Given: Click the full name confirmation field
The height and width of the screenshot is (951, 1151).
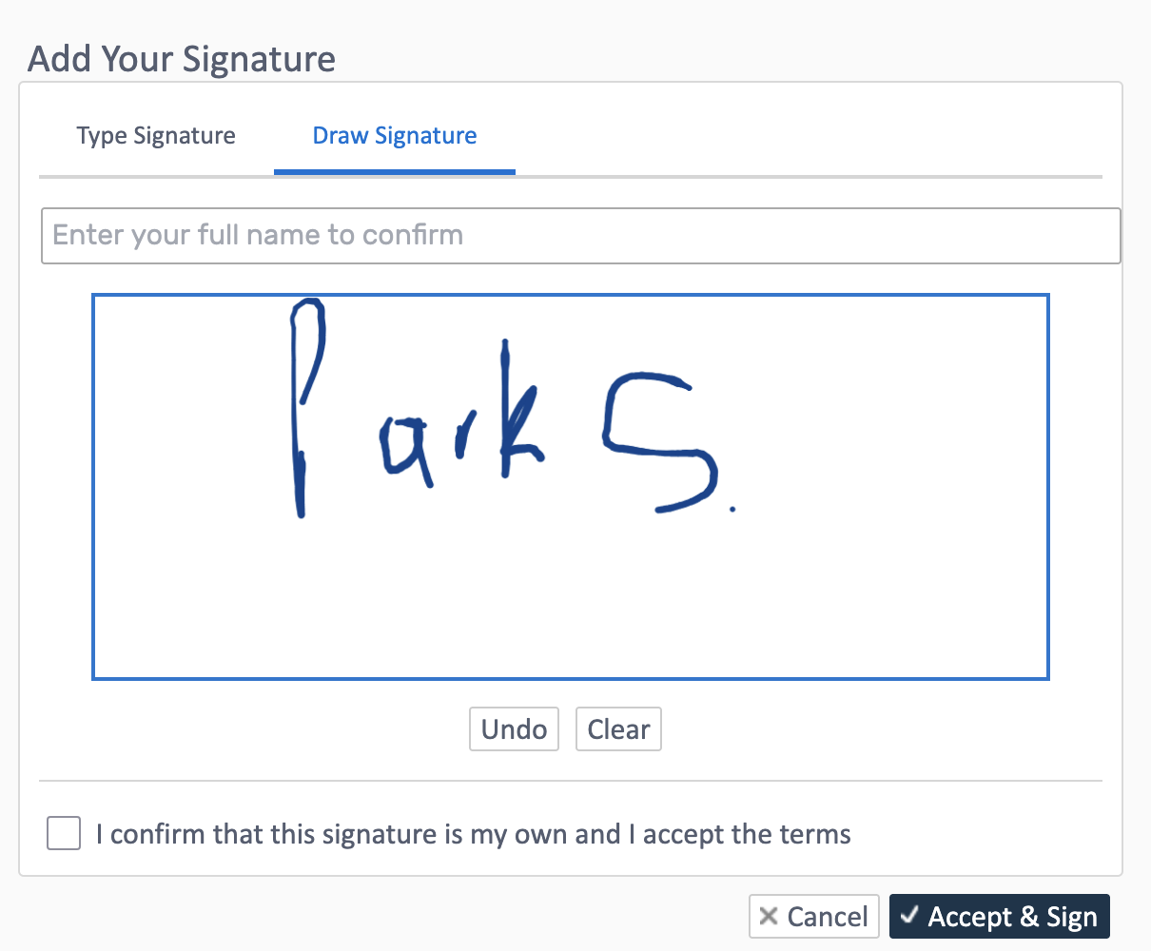Looking at the screenshot, I should 580,235.
